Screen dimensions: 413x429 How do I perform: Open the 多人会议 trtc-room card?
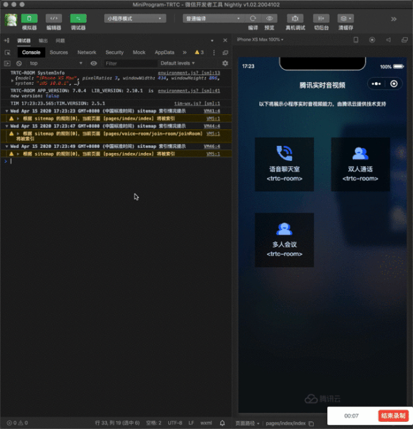coord(284,240)
